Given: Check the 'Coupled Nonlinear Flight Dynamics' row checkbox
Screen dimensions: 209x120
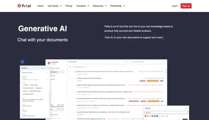Looking at the screenshot, I should click(70, 112).
